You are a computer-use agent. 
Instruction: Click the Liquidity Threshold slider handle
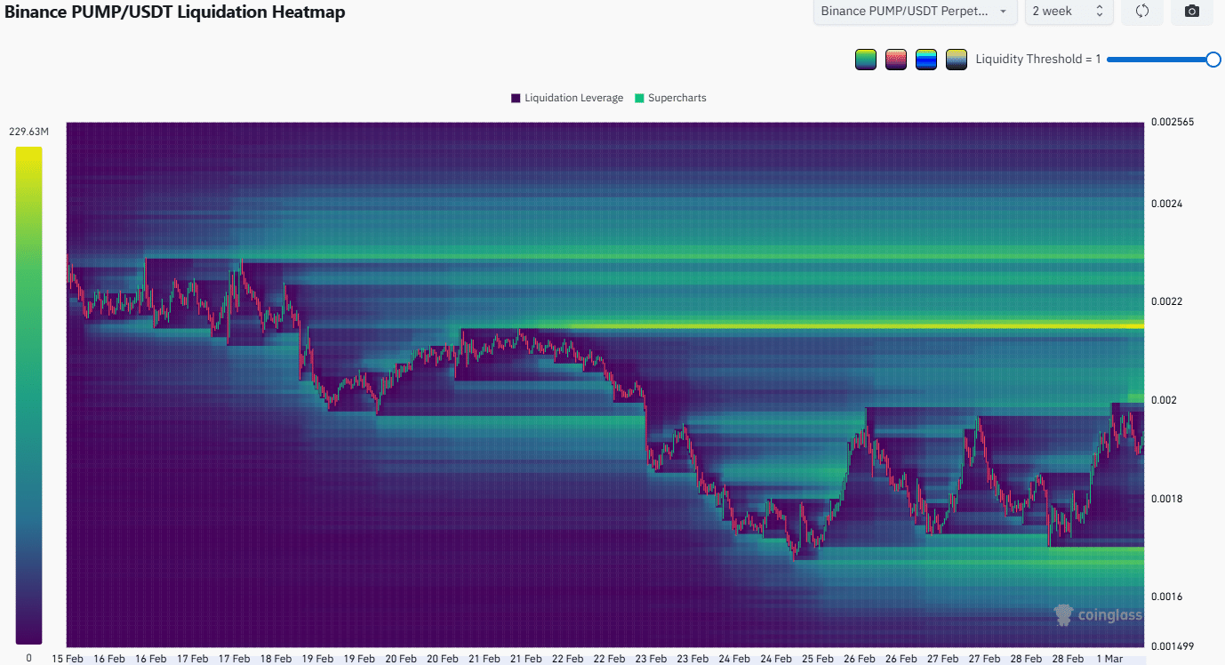[x=1213, y=60]
